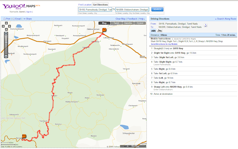
Task: Print the map
Action: (x=7, y=19)
